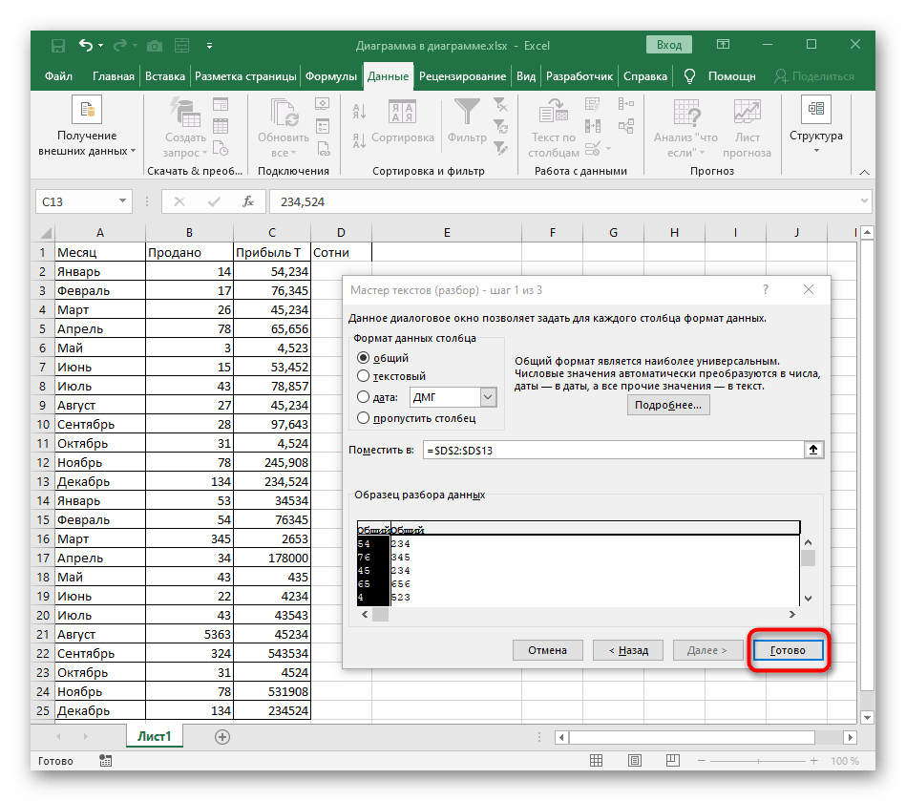Select the текстовый format radio button

click(363, 376)
